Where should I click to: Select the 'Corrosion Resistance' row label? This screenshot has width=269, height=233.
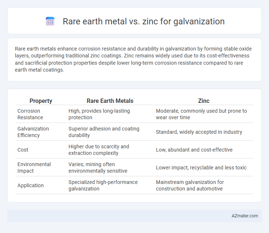click(x=41, y=114)
